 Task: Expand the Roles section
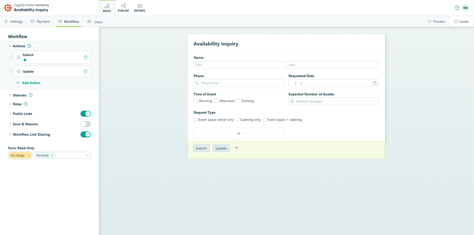pyautogui.click(x=10, y=104)
